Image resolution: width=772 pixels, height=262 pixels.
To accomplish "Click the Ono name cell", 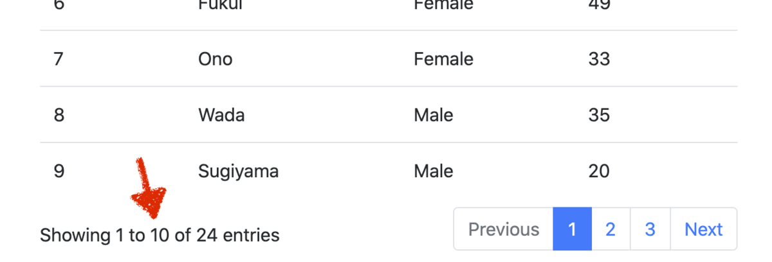I will coord(216,59).
